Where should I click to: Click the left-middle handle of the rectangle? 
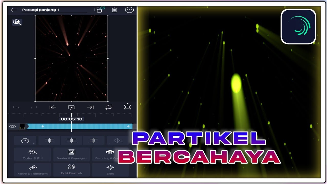(x=35, y=58)
